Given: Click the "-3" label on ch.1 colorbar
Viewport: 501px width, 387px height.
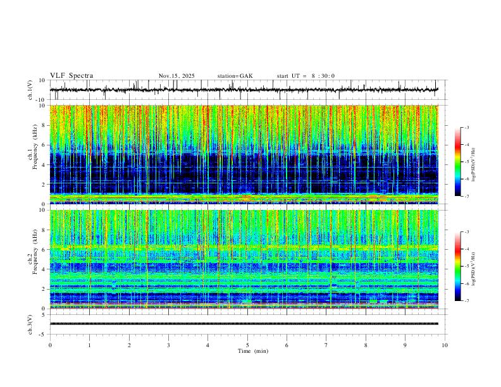Looking at the screenshot, I should tap(466, 127).
